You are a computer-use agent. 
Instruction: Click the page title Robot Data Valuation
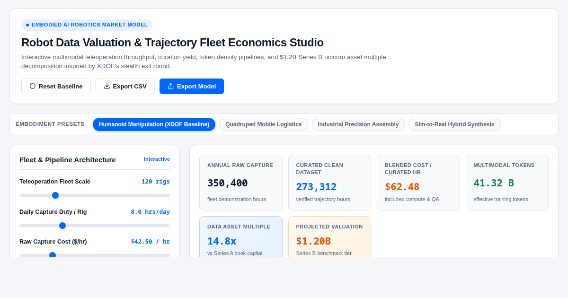172,43
